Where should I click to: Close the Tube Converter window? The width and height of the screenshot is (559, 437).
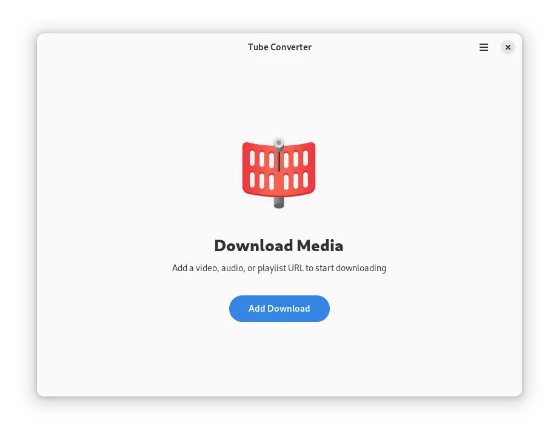point(507,47)
